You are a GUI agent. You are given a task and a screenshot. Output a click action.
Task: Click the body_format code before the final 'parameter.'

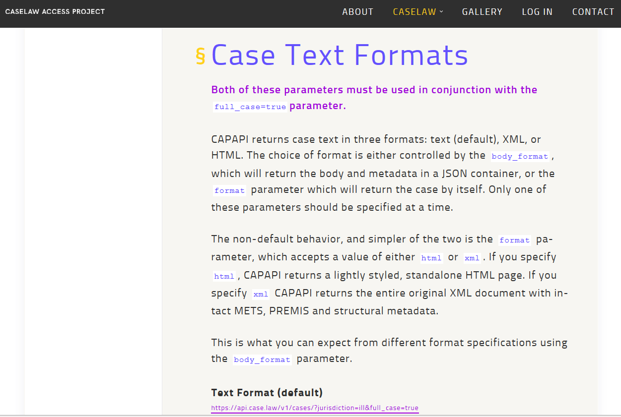(x=262, y=359)
